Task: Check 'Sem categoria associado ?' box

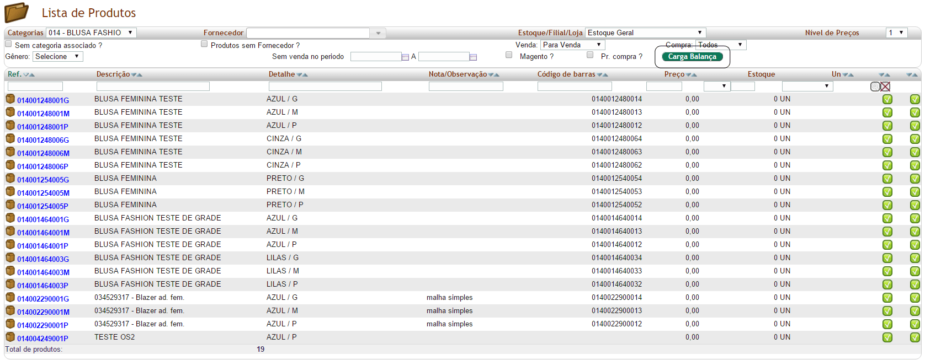Action: pyautogui.click(x=8, y=44)
